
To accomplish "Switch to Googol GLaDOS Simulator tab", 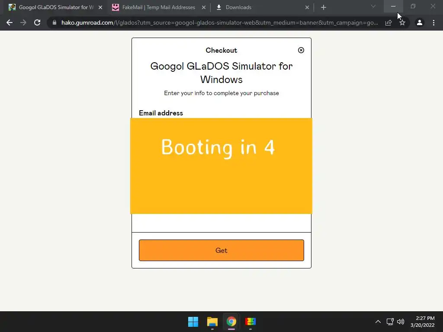I will coord(53,7).
